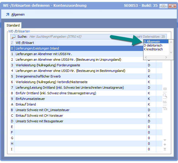Select 'D debitorisch' in dropdown list
The image size is (178, 163).
tap(153, 45)
